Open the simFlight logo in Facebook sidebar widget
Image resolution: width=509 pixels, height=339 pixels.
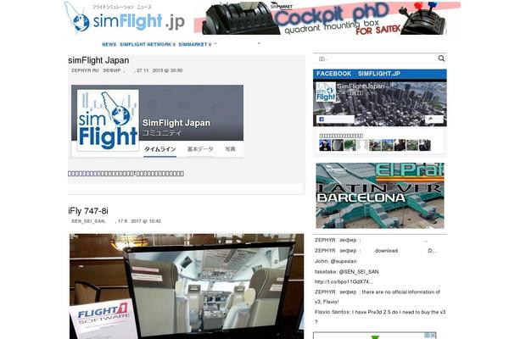pos(326,92)
